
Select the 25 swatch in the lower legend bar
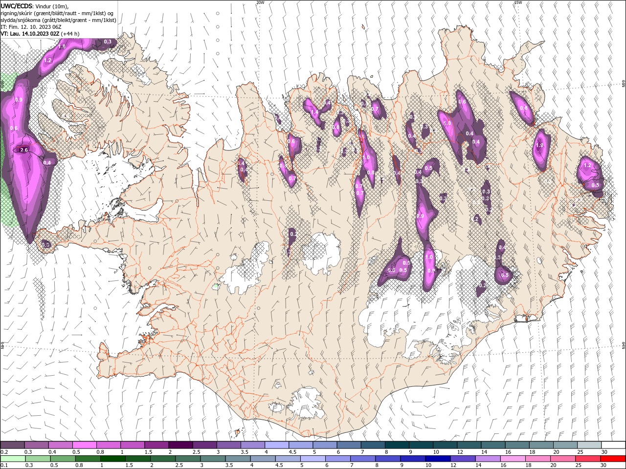(x=587, y=459)
